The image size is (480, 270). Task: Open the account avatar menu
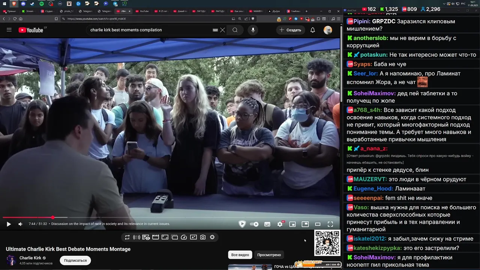(x=328, y=30)
